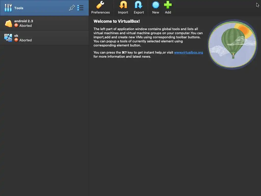Image resolution: width=261 pixels, height=196 pixels.
Task: Open the Tools list menu icon
Action: click(80, 8)
